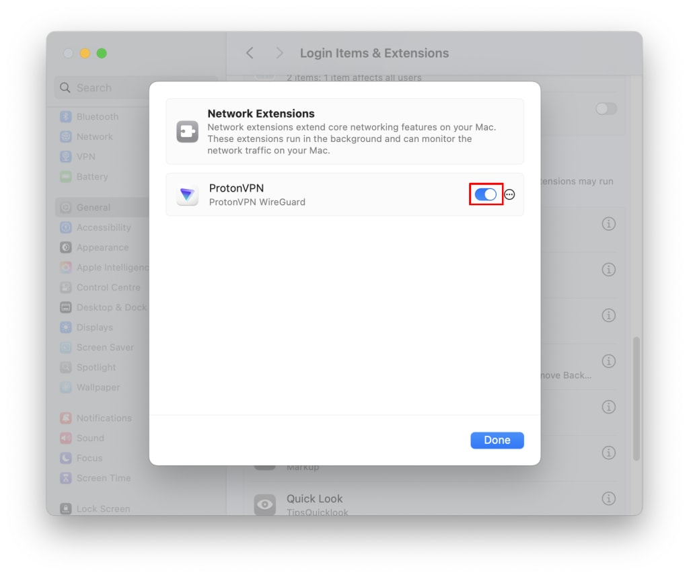Open the Quick Look eye icon
This screenshot has height=577, width=689.
(265, 504)
